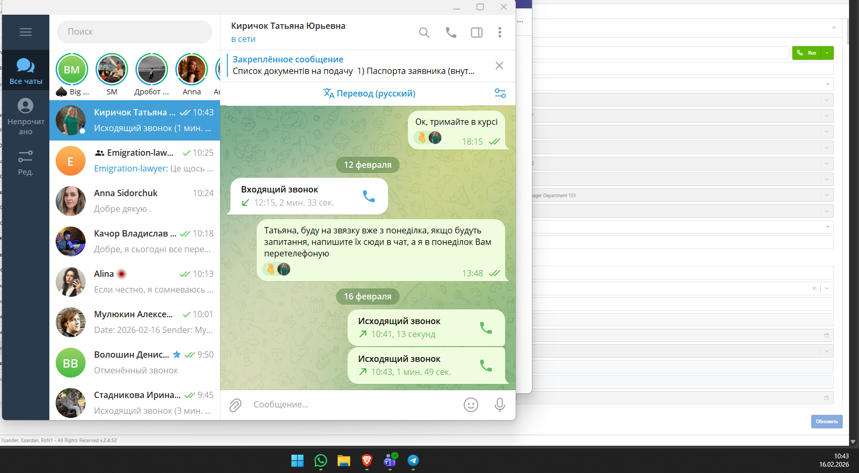Redial from outgoing call 10:41 bubble

coord(486,328)
